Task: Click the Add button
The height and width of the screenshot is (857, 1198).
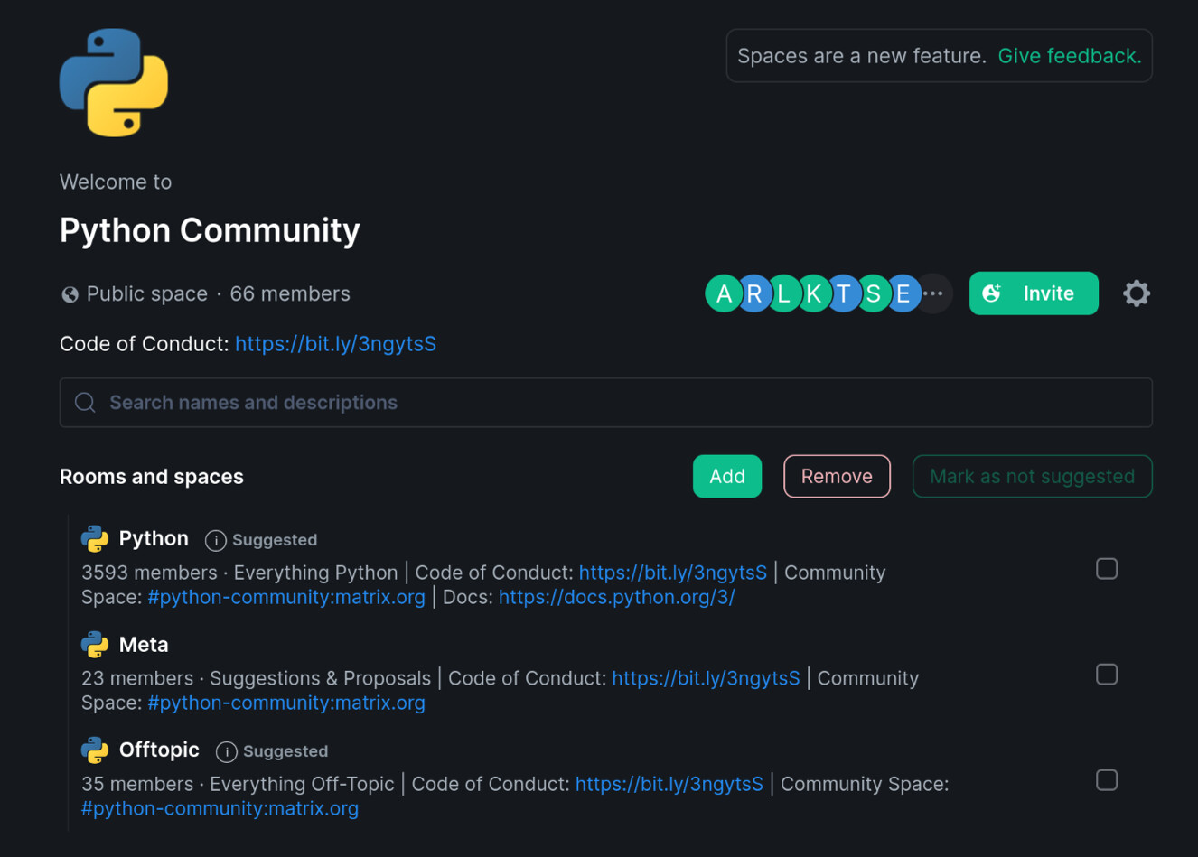Action: click(726, 476)
